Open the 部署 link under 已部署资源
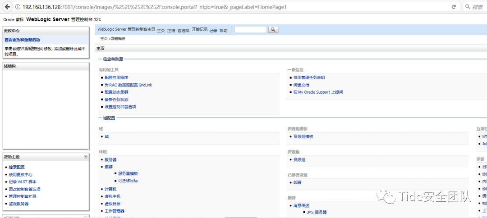Viewport: 487px width, 218px height. [297, 183]
